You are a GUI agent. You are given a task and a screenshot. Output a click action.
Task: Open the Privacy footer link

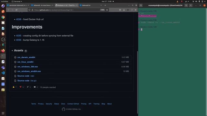tap(41, 104)
